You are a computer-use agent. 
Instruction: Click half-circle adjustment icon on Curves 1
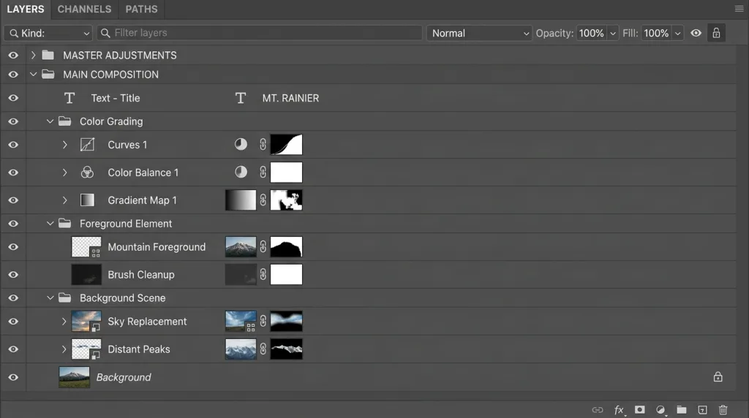(x=241, y=144)
